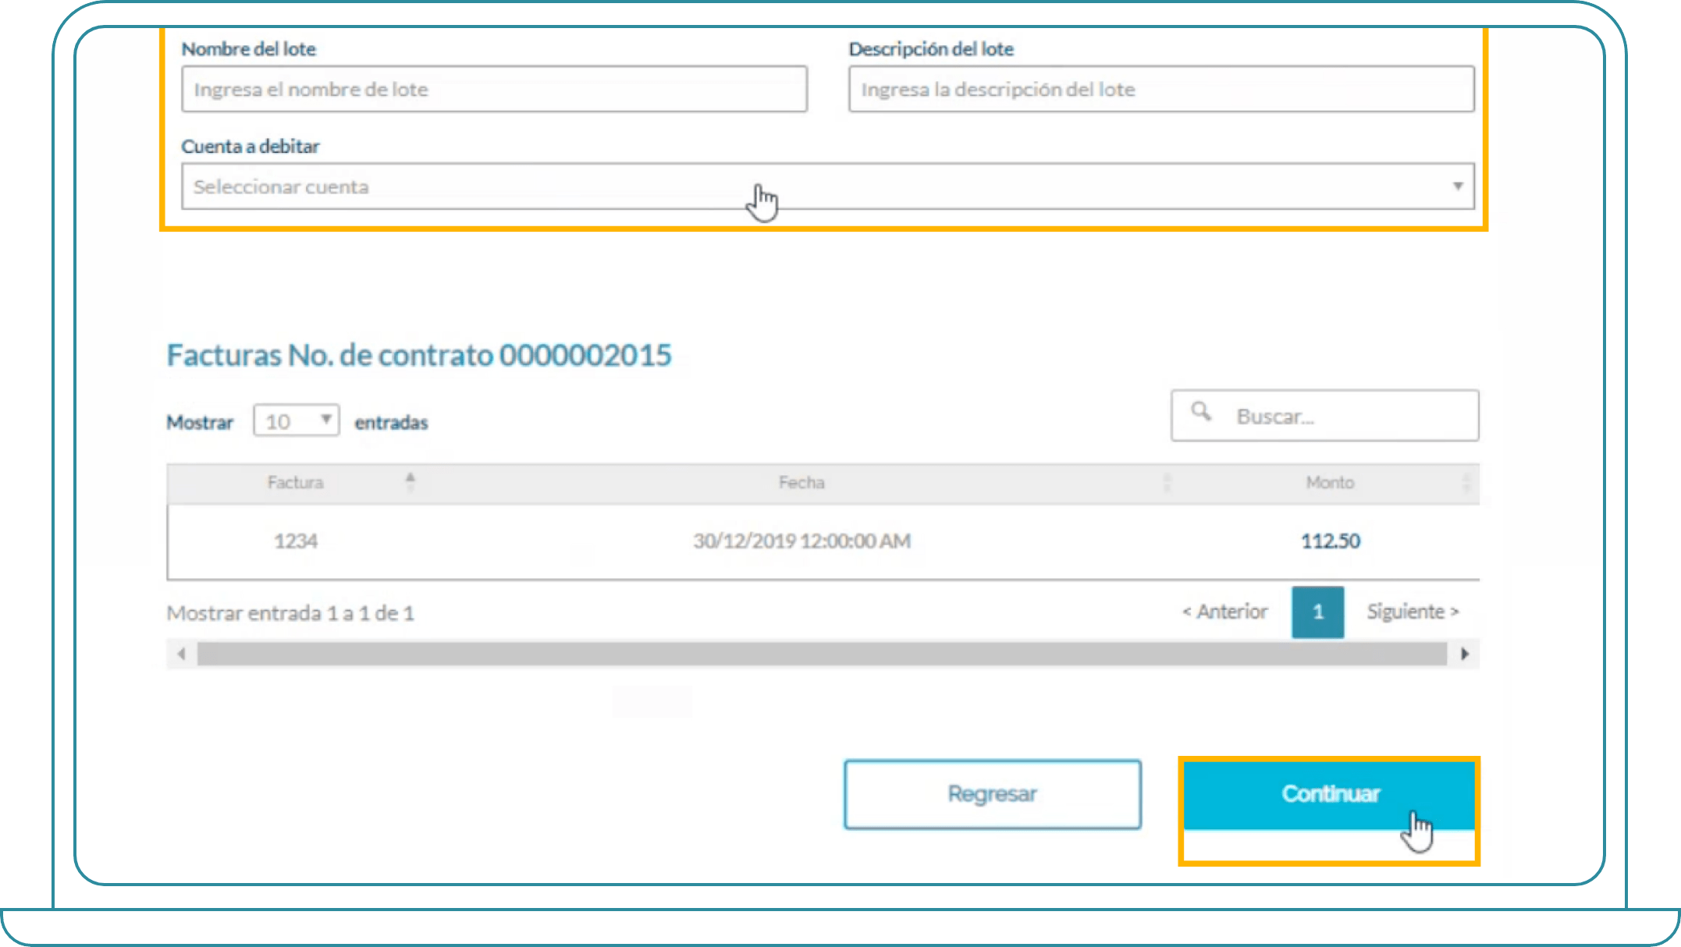
Task: Click the Monto column sort icon
Action: click(x=1466, y=483)
